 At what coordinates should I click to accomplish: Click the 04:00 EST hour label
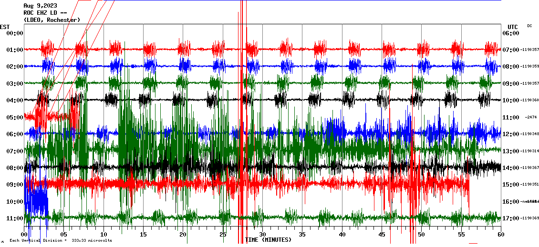tap(15, 100)
